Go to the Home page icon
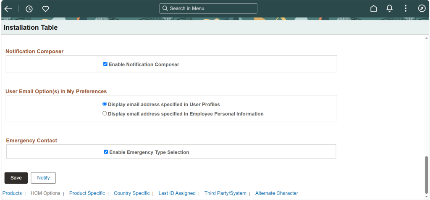Image resolution: width=430 pixels, height=200 pixels. (373, 8)
